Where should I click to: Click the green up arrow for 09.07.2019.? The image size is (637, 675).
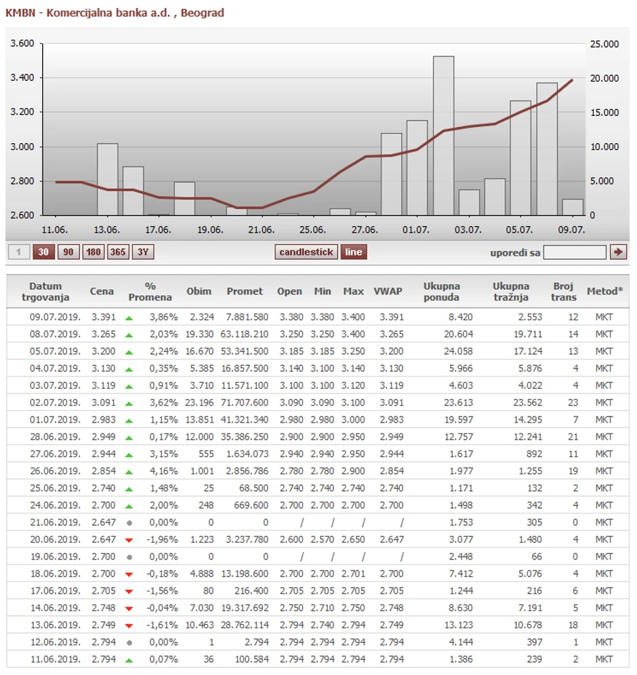(129, 319)
